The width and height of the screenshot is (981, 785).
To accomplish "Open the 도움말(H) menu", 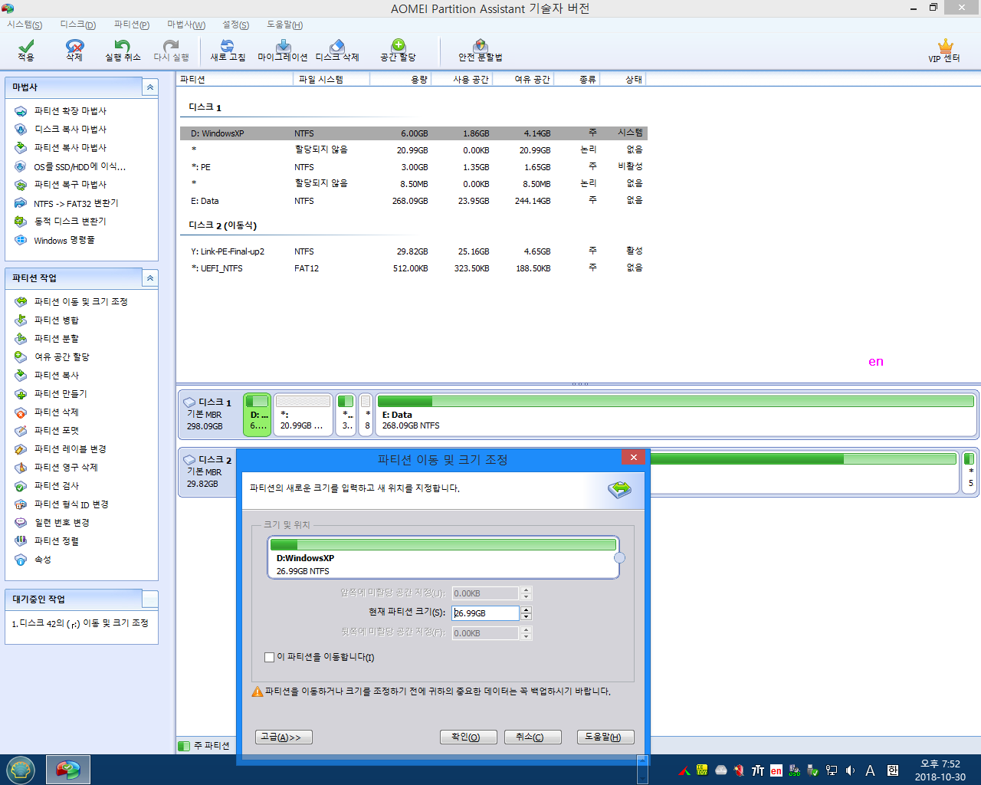I will (285, 25).
